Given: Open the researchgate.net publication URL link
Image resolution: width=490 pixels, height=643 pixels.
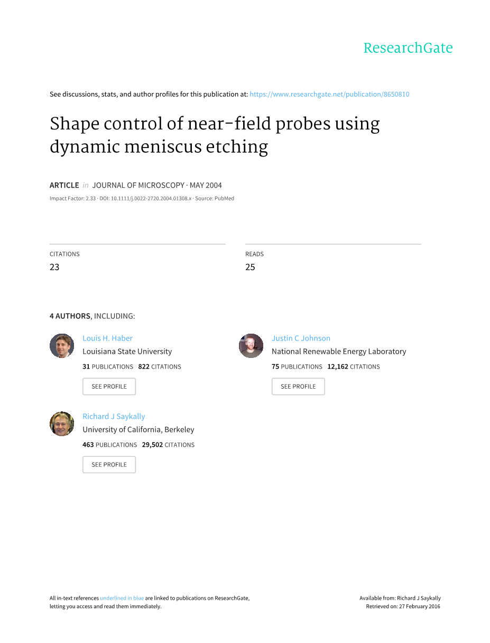Looking at the screenshot, I should [x=329, y=94].
